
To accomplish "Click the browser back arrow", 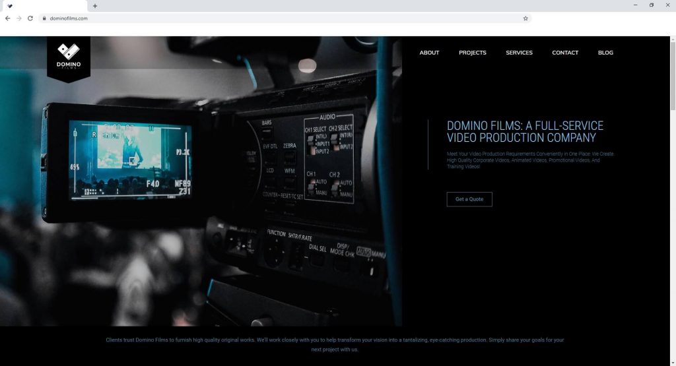I will pos(8,18).
